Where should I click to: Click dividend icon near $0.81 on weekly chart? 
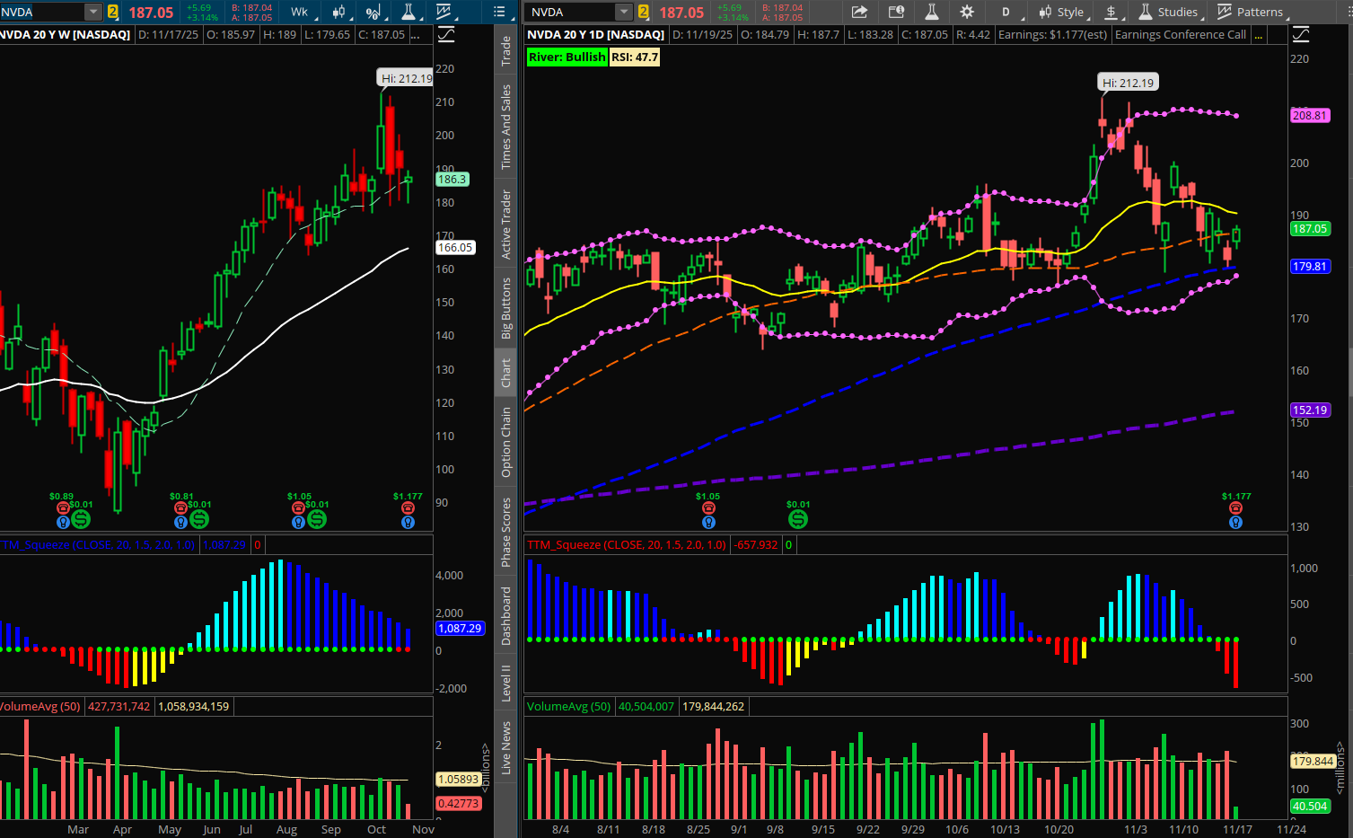[199, 519]
